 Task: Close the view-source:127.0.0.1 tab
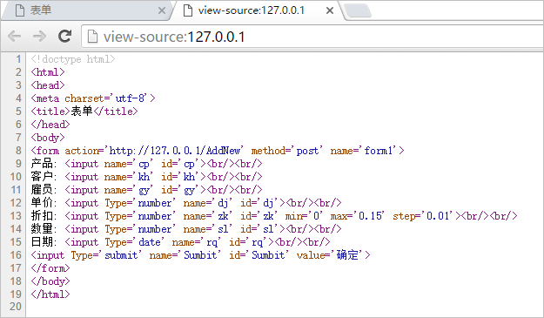(330, 10)
